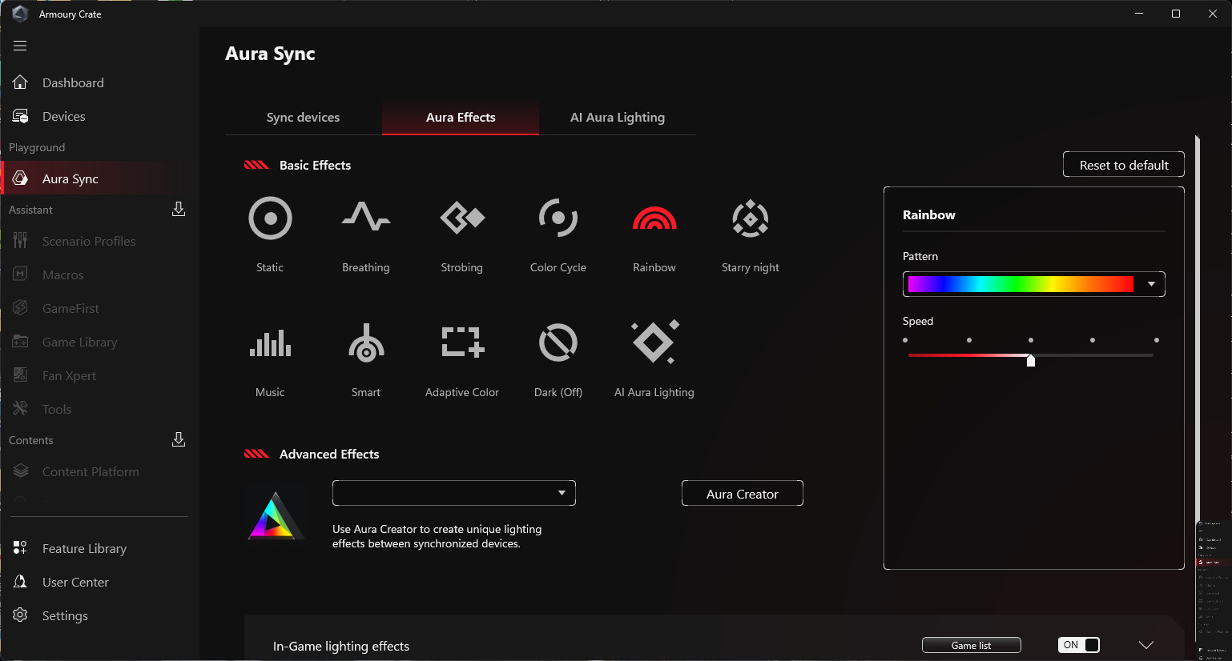Open the Game list button
This screenshot has width=1232, height=661.
972,645
